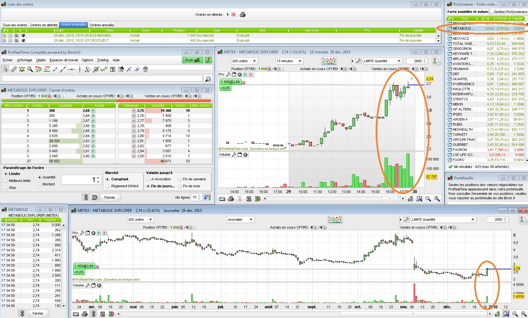Click the green Push button
528x318 pixels.
pos(192,60)
